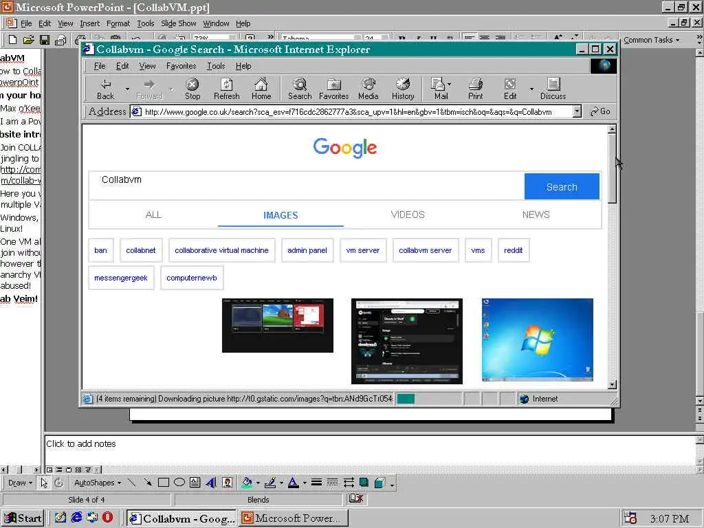This screenshot has width=704, height=528.
Task: Open Line Style options
Action: (x=316, y=483)
